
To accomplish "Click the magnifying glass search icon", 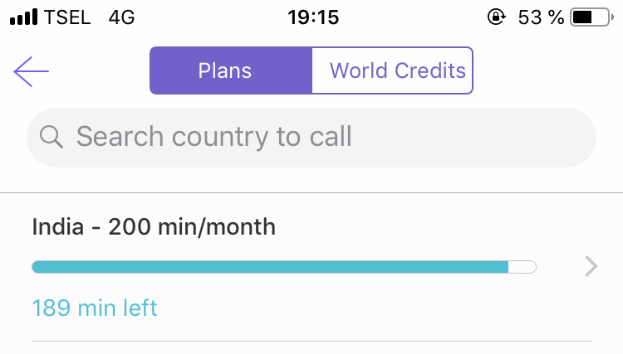I will [52, 137].
